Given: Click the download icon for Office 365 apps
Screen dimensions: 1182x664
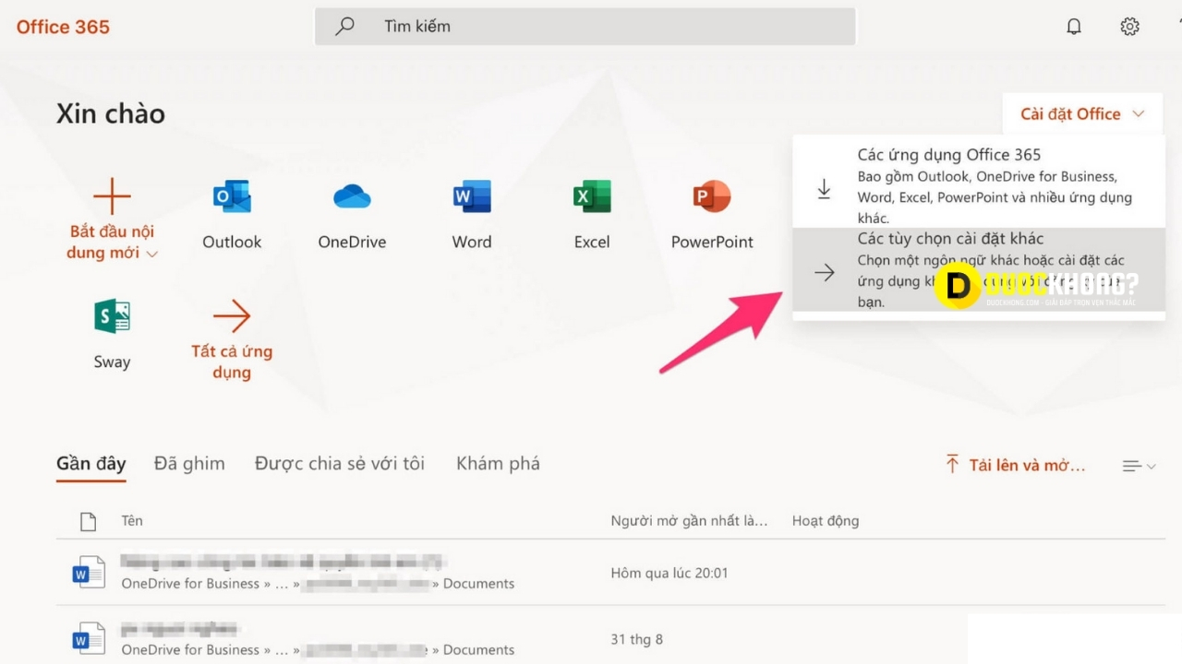Looking at the screenshot, I should point(824,189).
